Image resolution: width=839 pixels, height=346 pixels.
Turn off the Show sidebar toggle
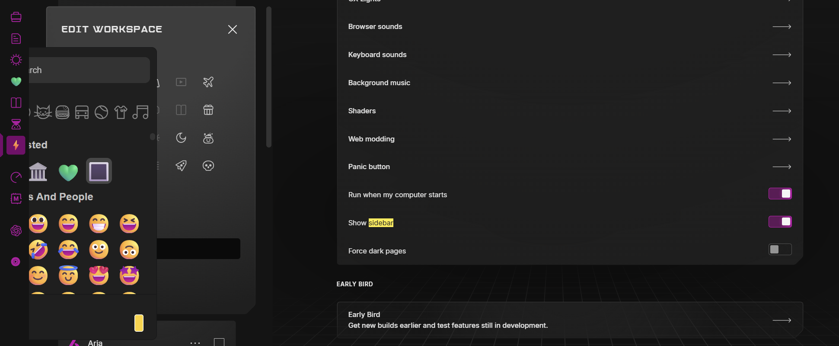point(780,222)
